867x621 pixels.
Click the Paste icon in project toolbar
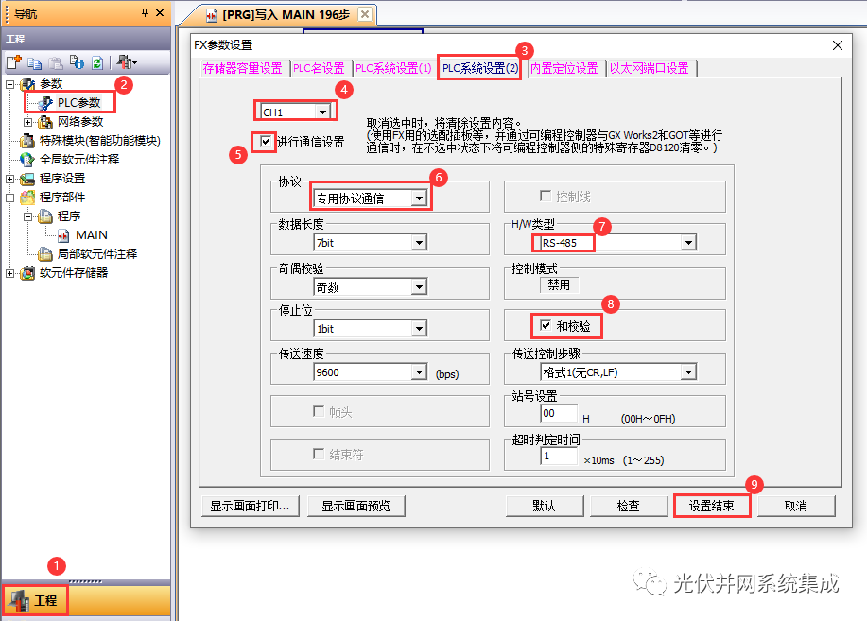pyautogui.click(x=56, y=61)
